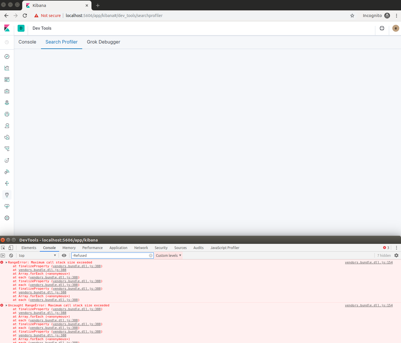This screenshot has width=401, height=343.
Task: Open the Network panel in DevTools
Action: click(141, 248)
